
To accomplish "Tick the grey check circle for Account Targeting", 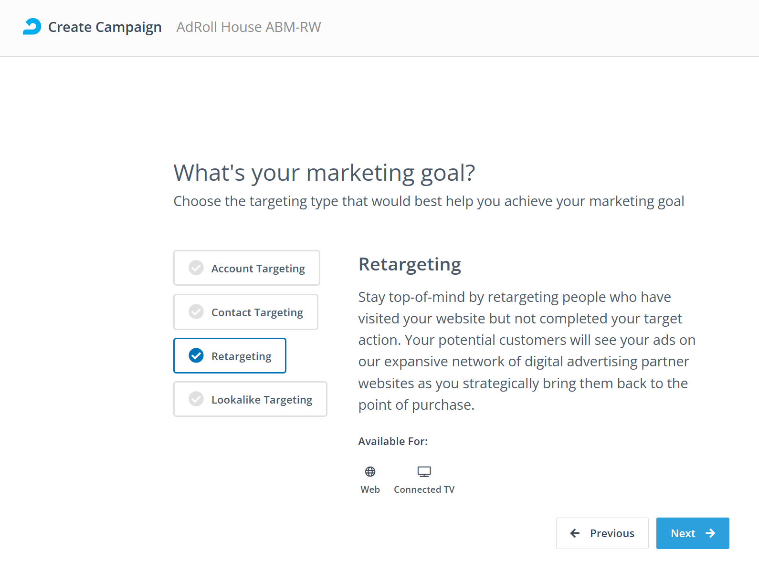I will click(196, 268).
